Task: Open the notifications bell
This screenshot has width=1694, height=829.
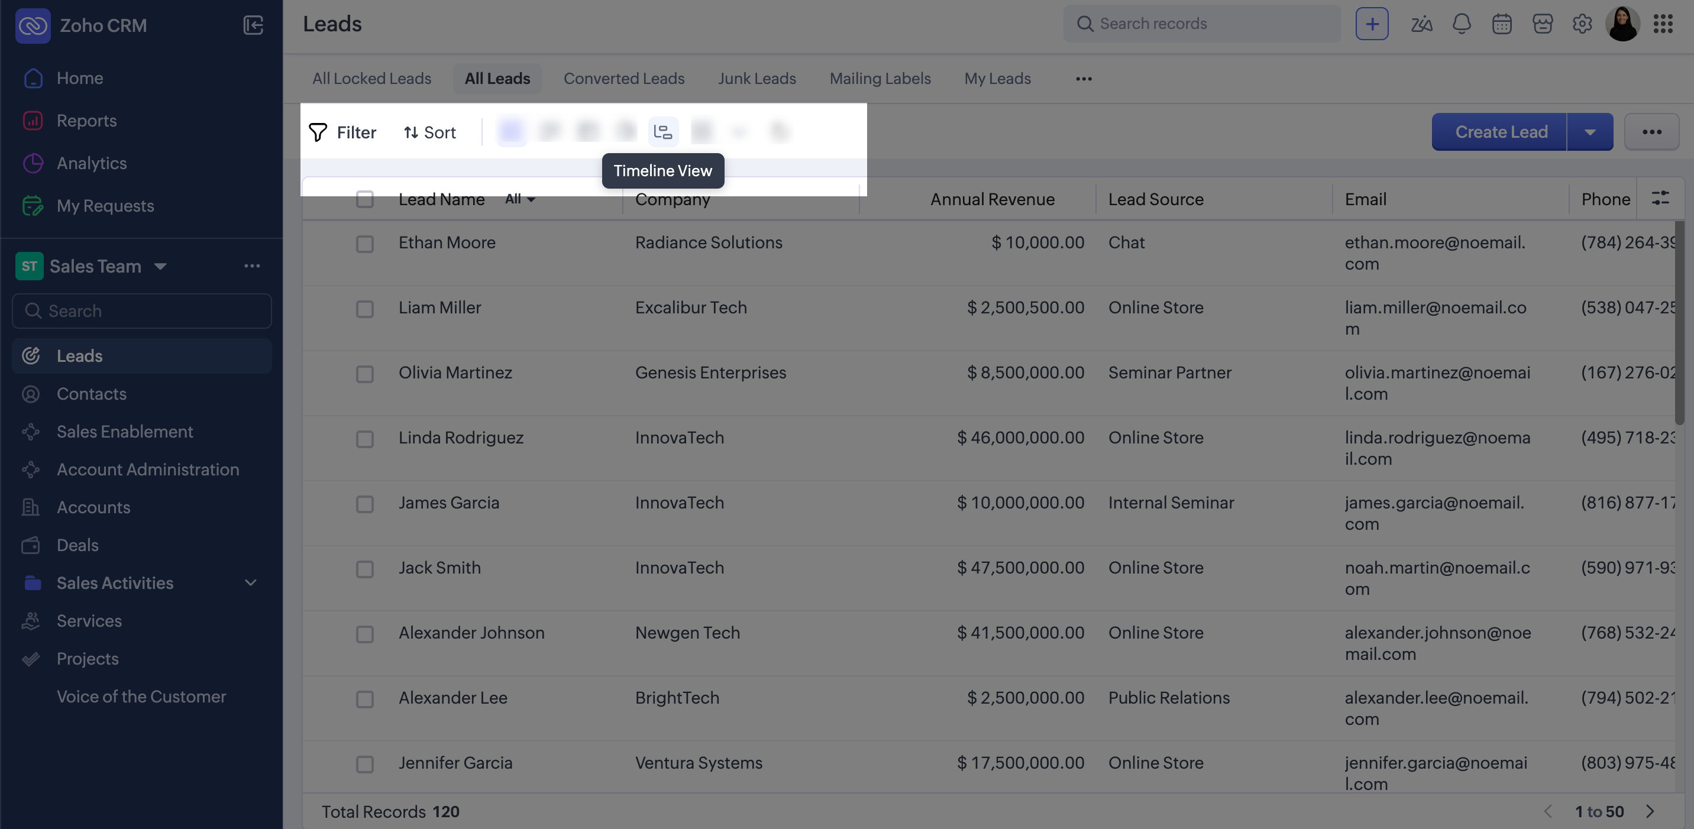Action: pos(1461,24)
